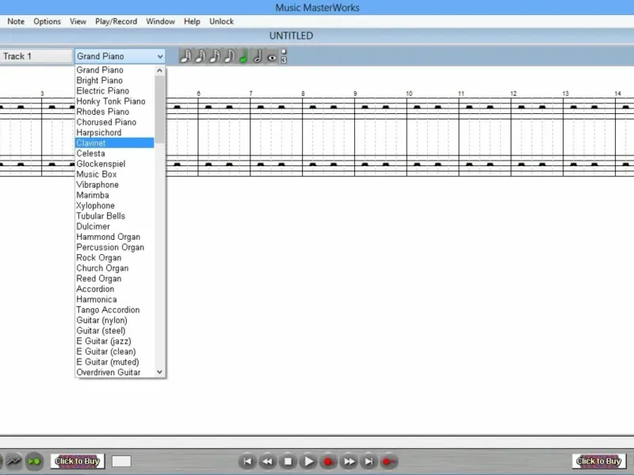
Task: Choose Chorused Piano instrument
Action: [114, 122]
